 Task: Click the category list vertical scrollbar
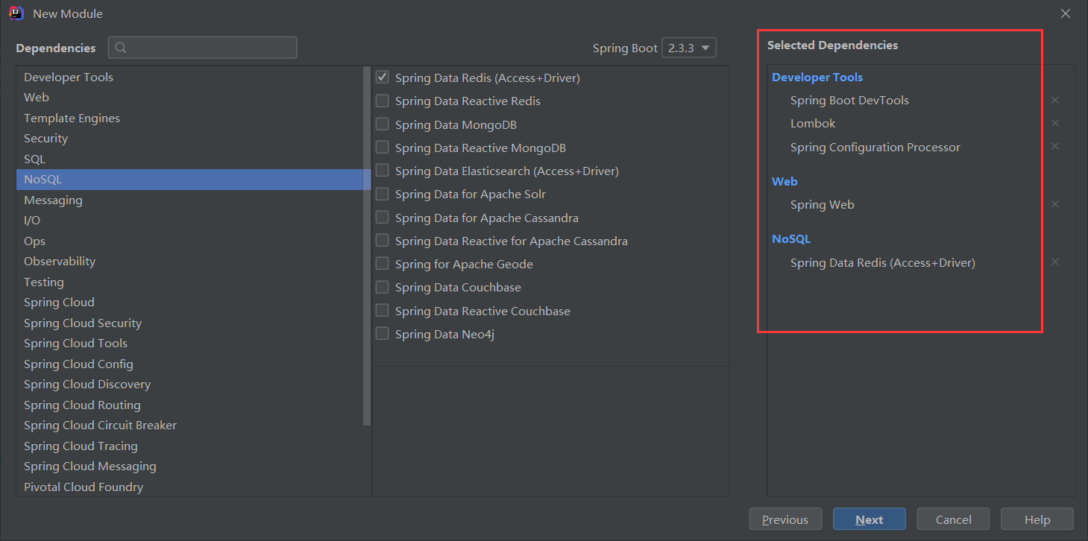(x=366, y=246)
